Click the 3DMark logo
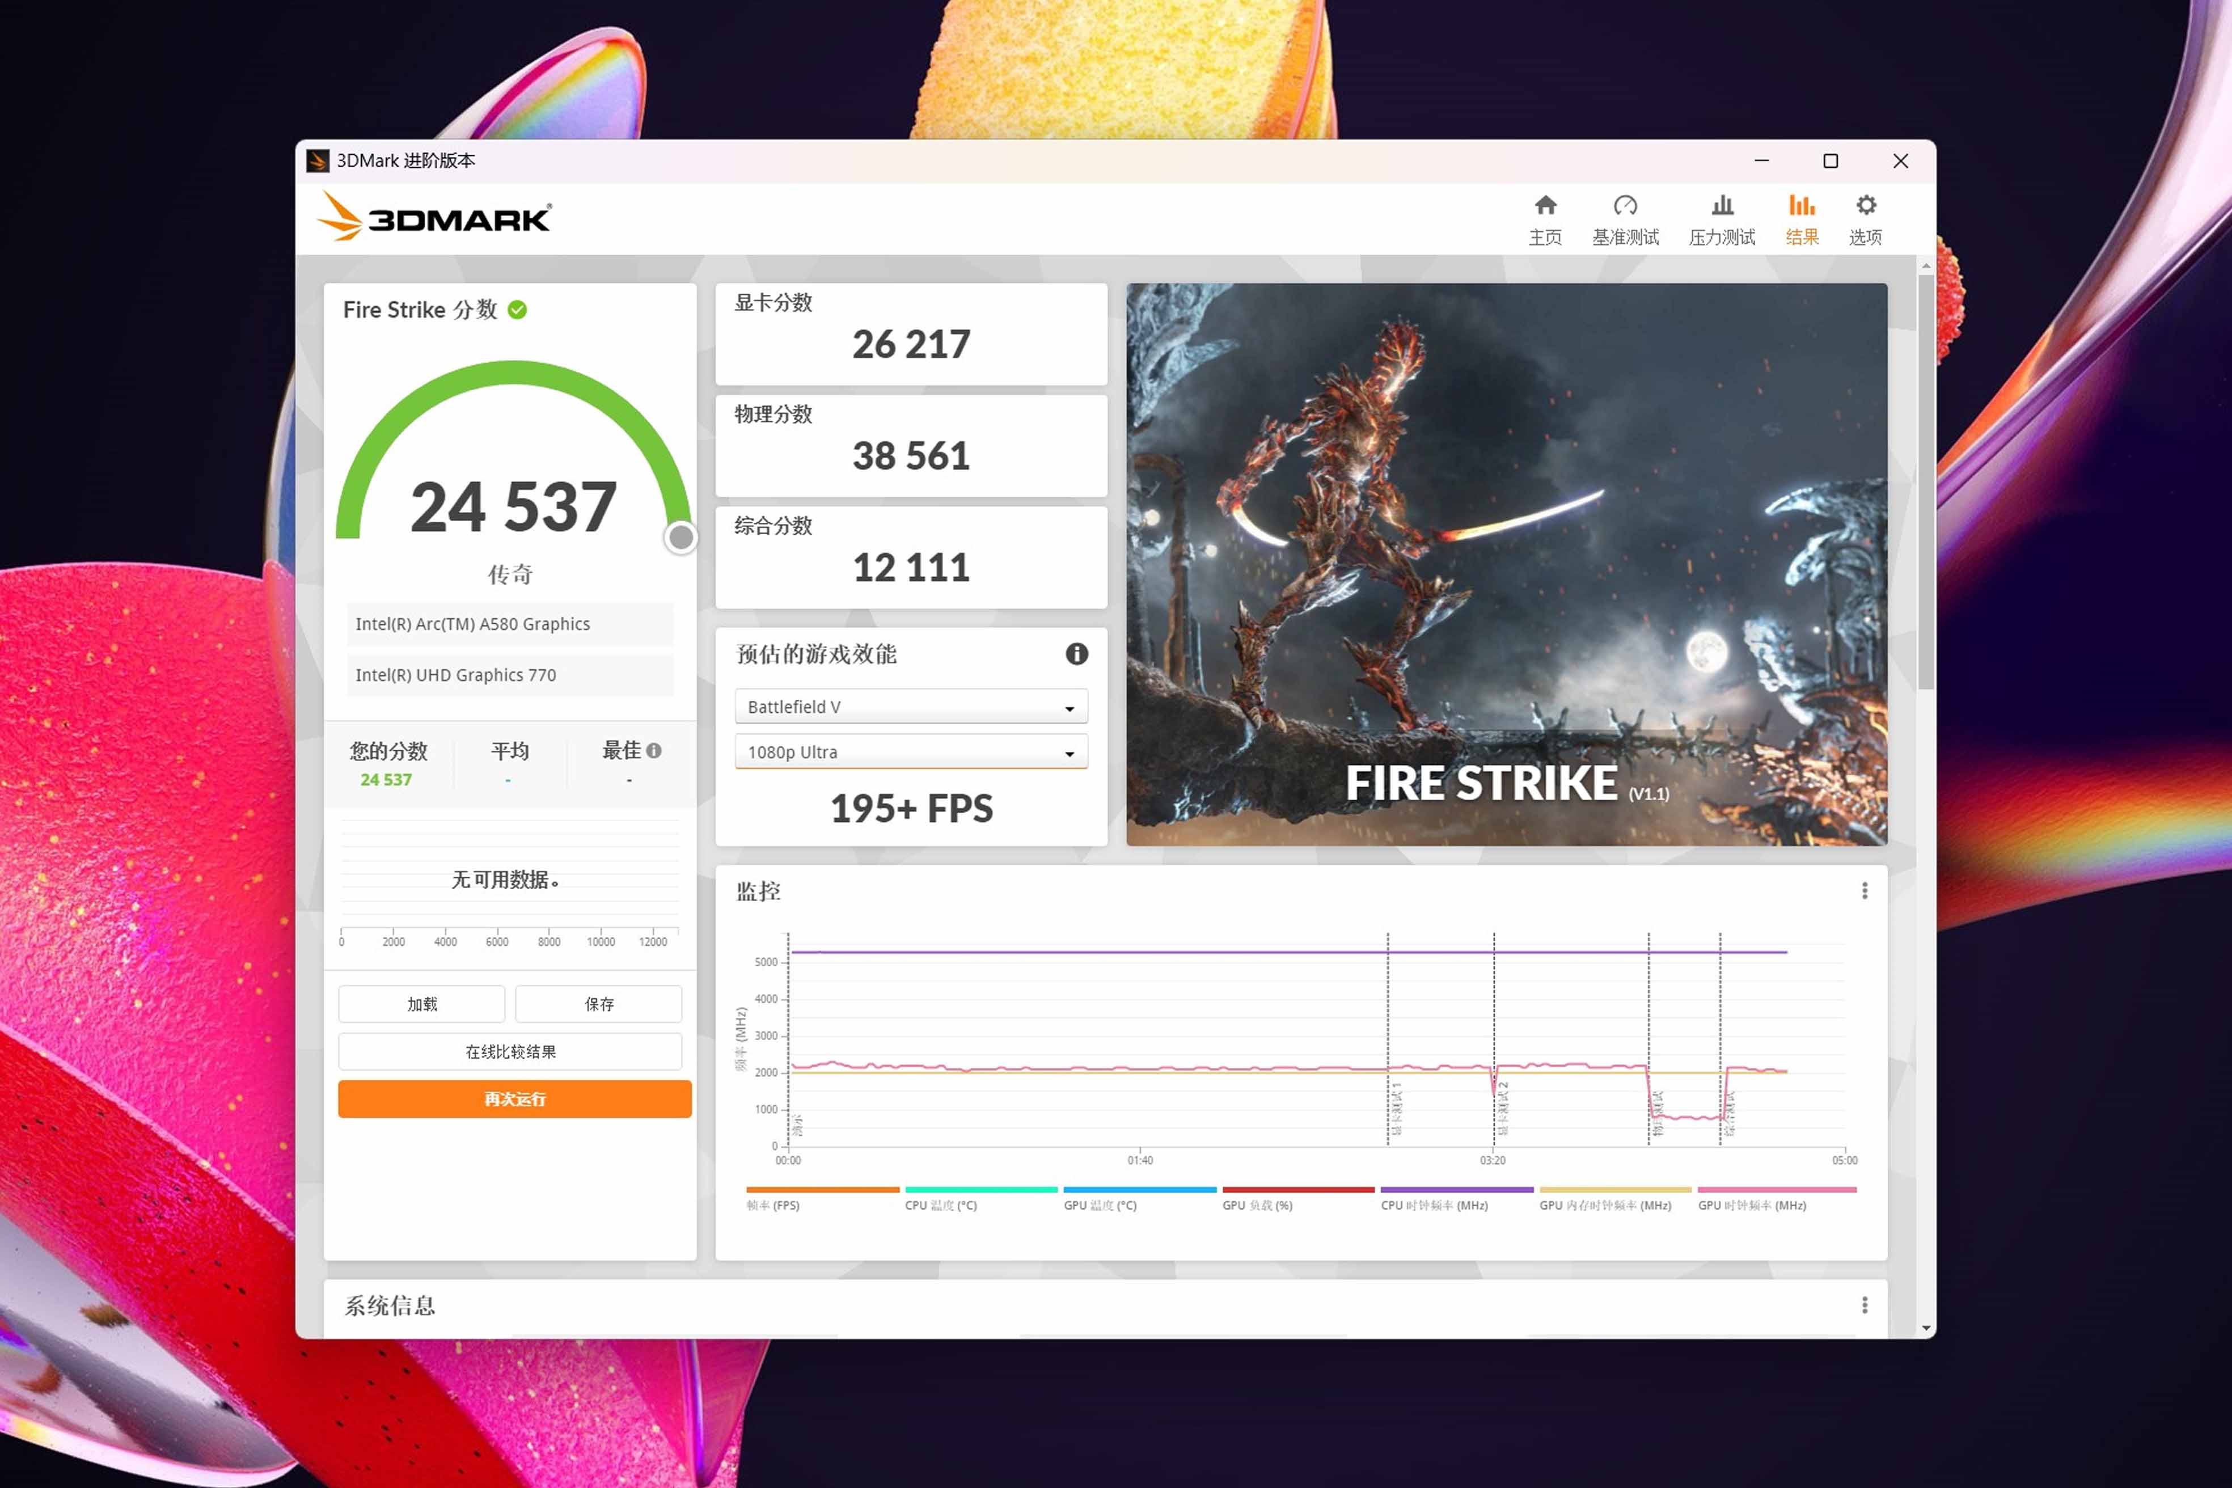The image size is (2232, 1488). coord(434,217)
